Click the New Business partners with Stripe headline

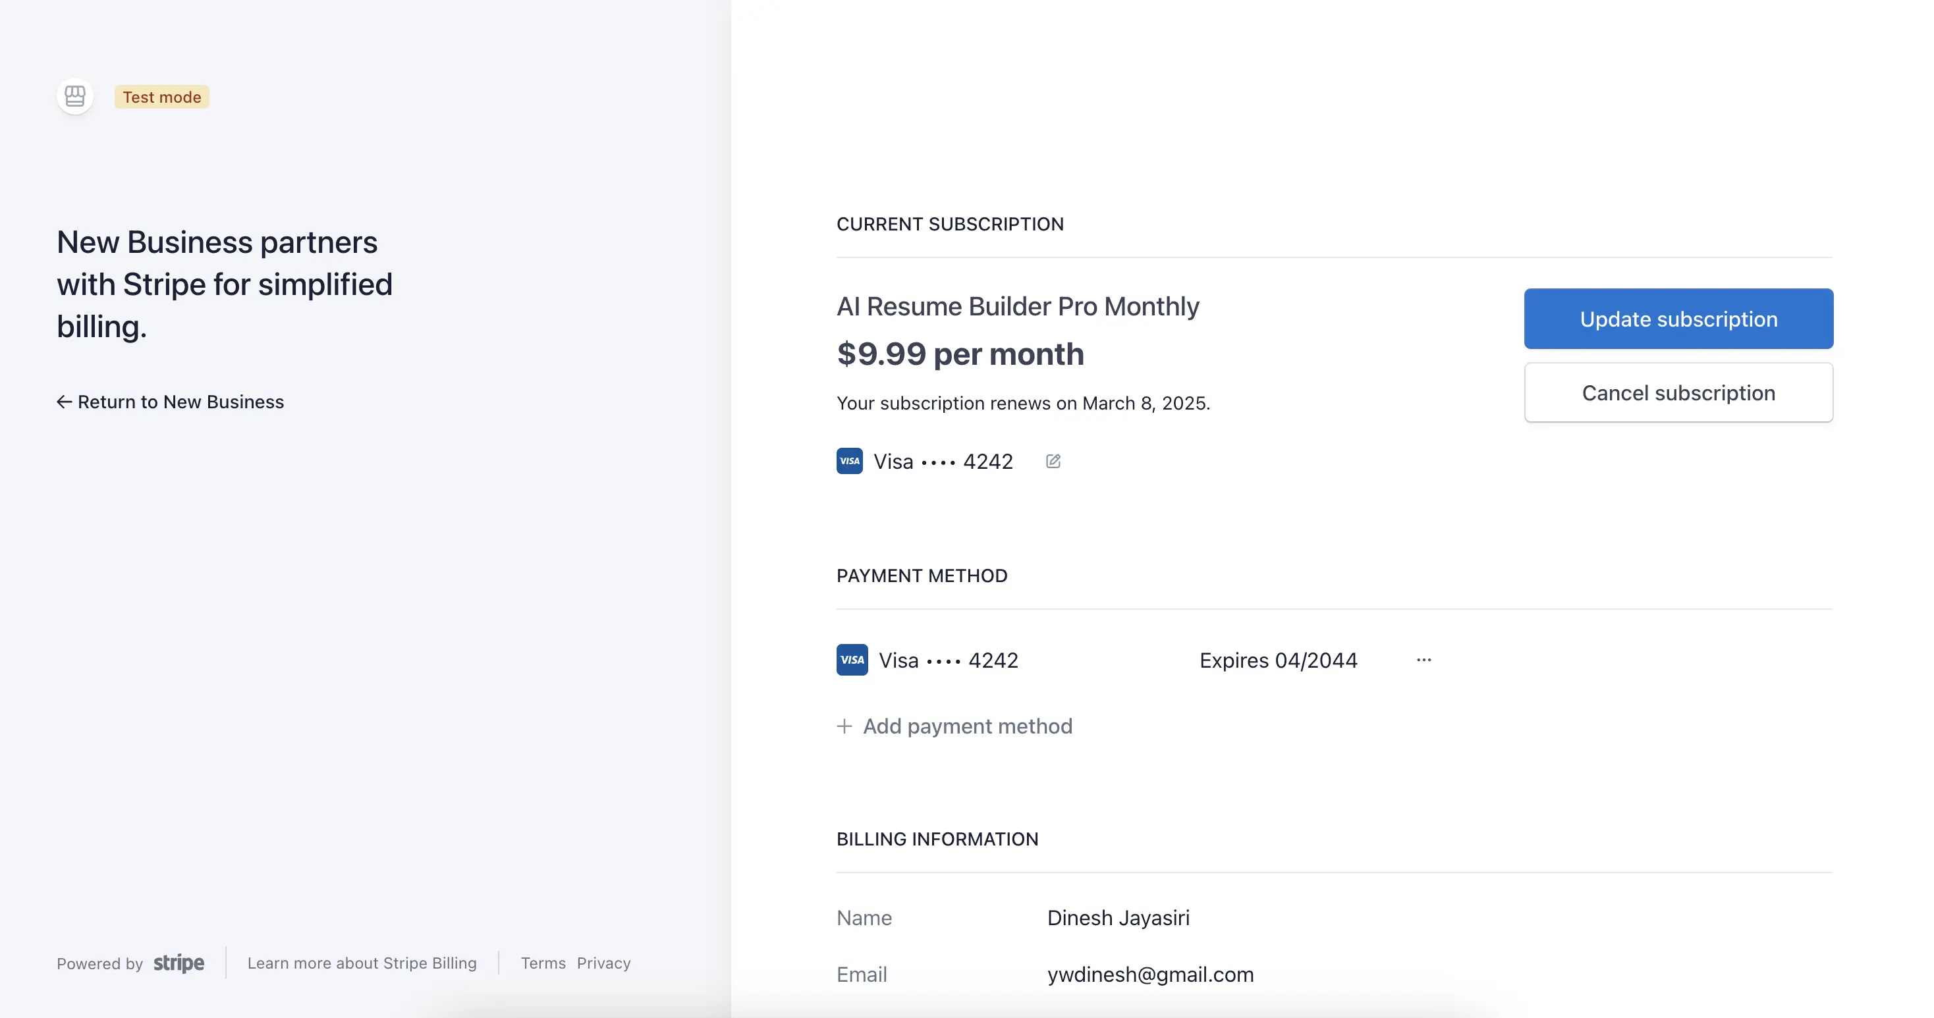[x=225, y=284]
